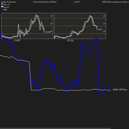Click the Slow D legend swatch
Viewport: 129px width, 129px height.
point(2,4)
